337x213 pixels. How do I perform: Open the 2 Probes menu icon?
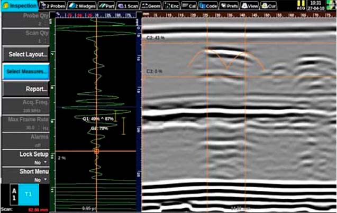55,5
